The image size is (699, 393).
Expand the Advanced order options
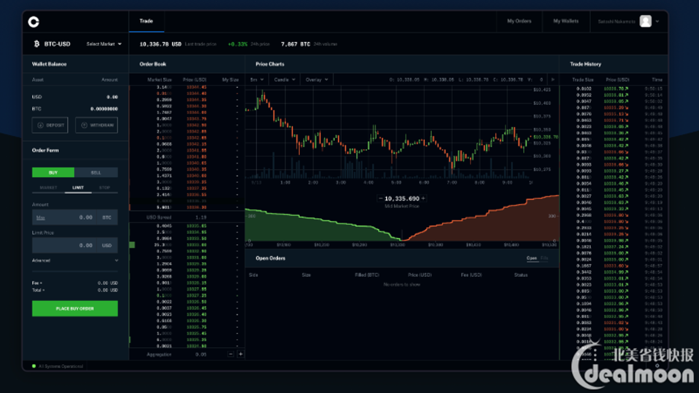75,260
